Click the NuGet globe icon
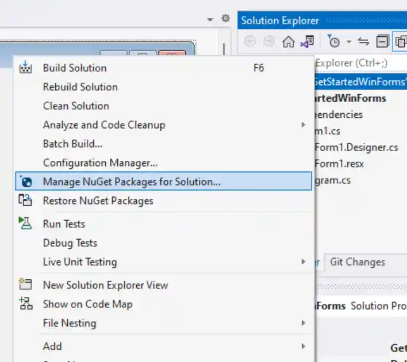407x362 pixels. tap(26, 182)
